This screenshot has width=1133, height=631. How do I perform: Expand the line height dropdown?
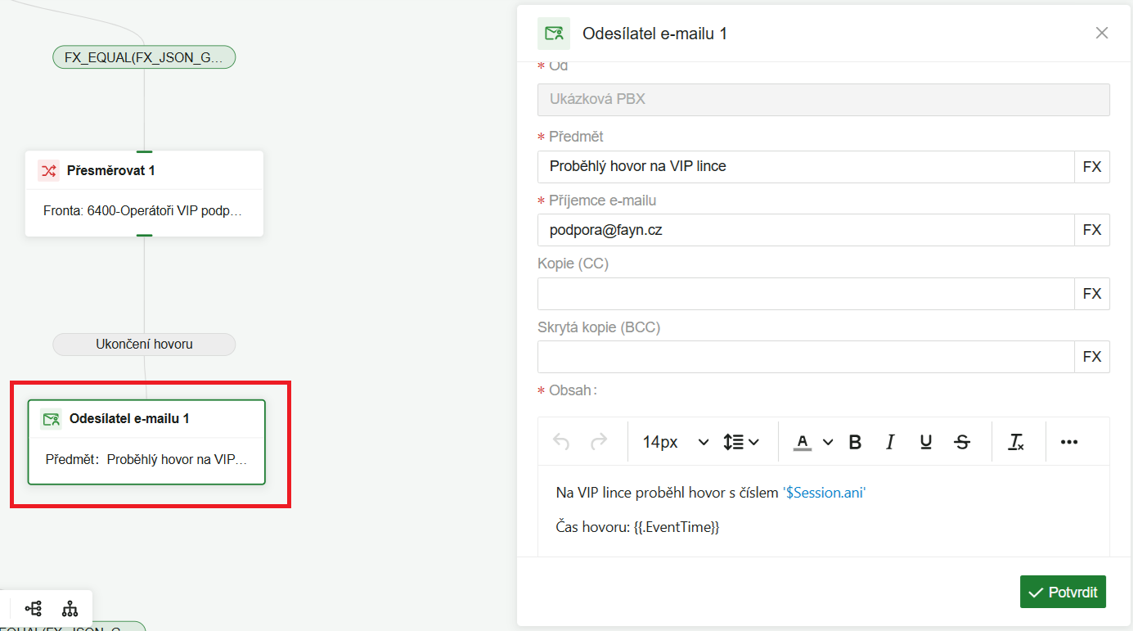coord(741,442)
